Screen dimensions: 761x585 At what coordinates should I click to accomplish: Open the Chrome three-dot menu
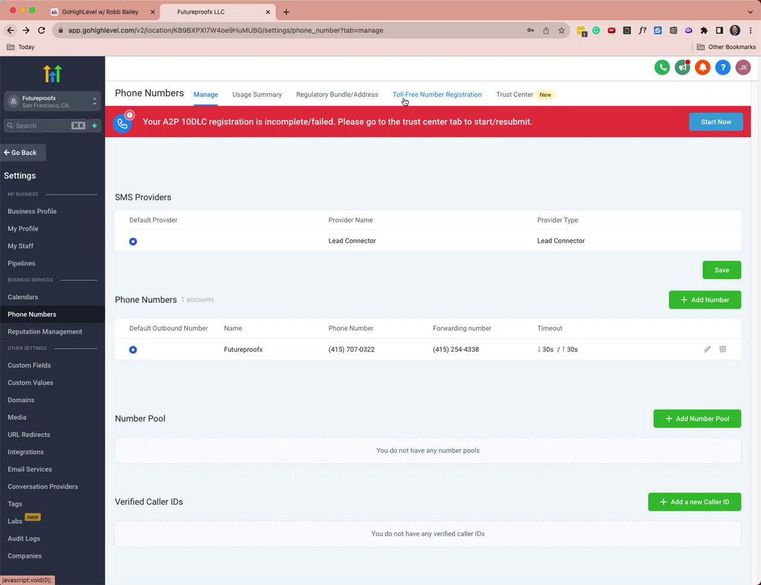coord(750,30)
